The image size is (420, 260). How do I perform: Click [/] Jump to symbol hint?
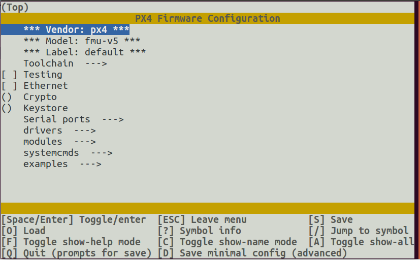point(359,231)
